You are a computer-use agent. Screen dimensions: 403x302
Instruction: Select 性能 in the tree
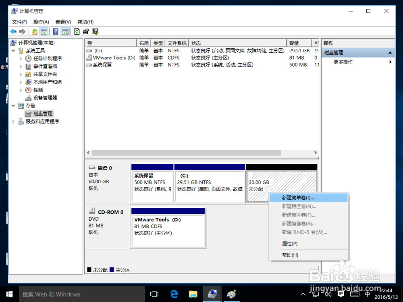pyautogui.click(x=38, y=90)
